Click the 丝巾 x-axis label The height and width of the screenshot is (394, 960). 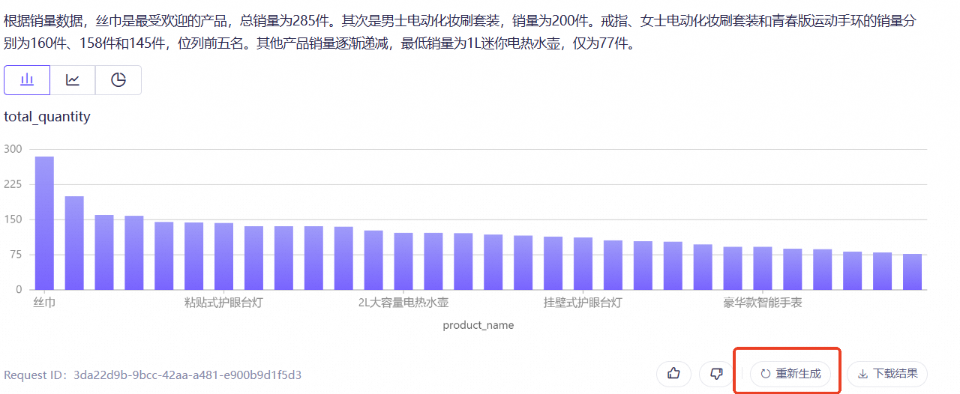point(44,303)
